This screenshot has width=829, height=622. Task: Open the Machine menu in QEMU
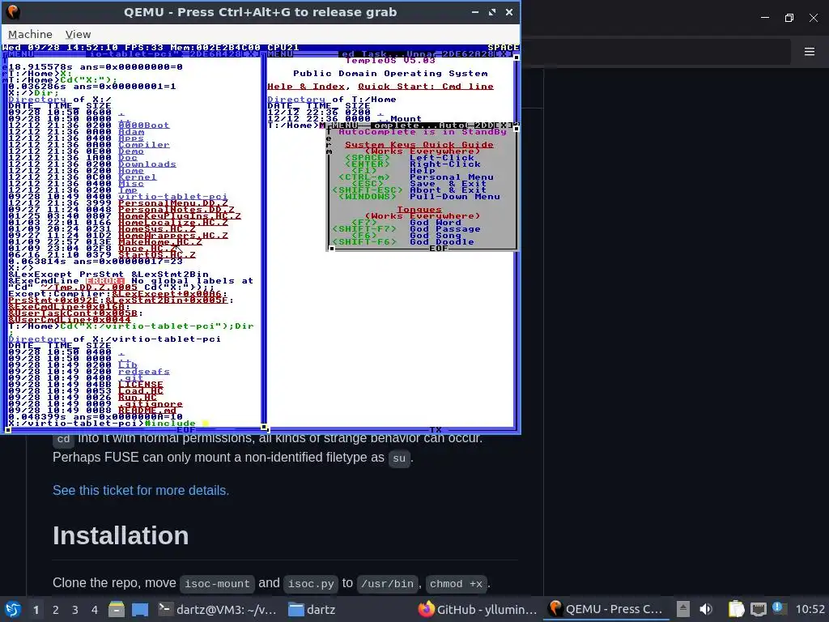(30, 34)
